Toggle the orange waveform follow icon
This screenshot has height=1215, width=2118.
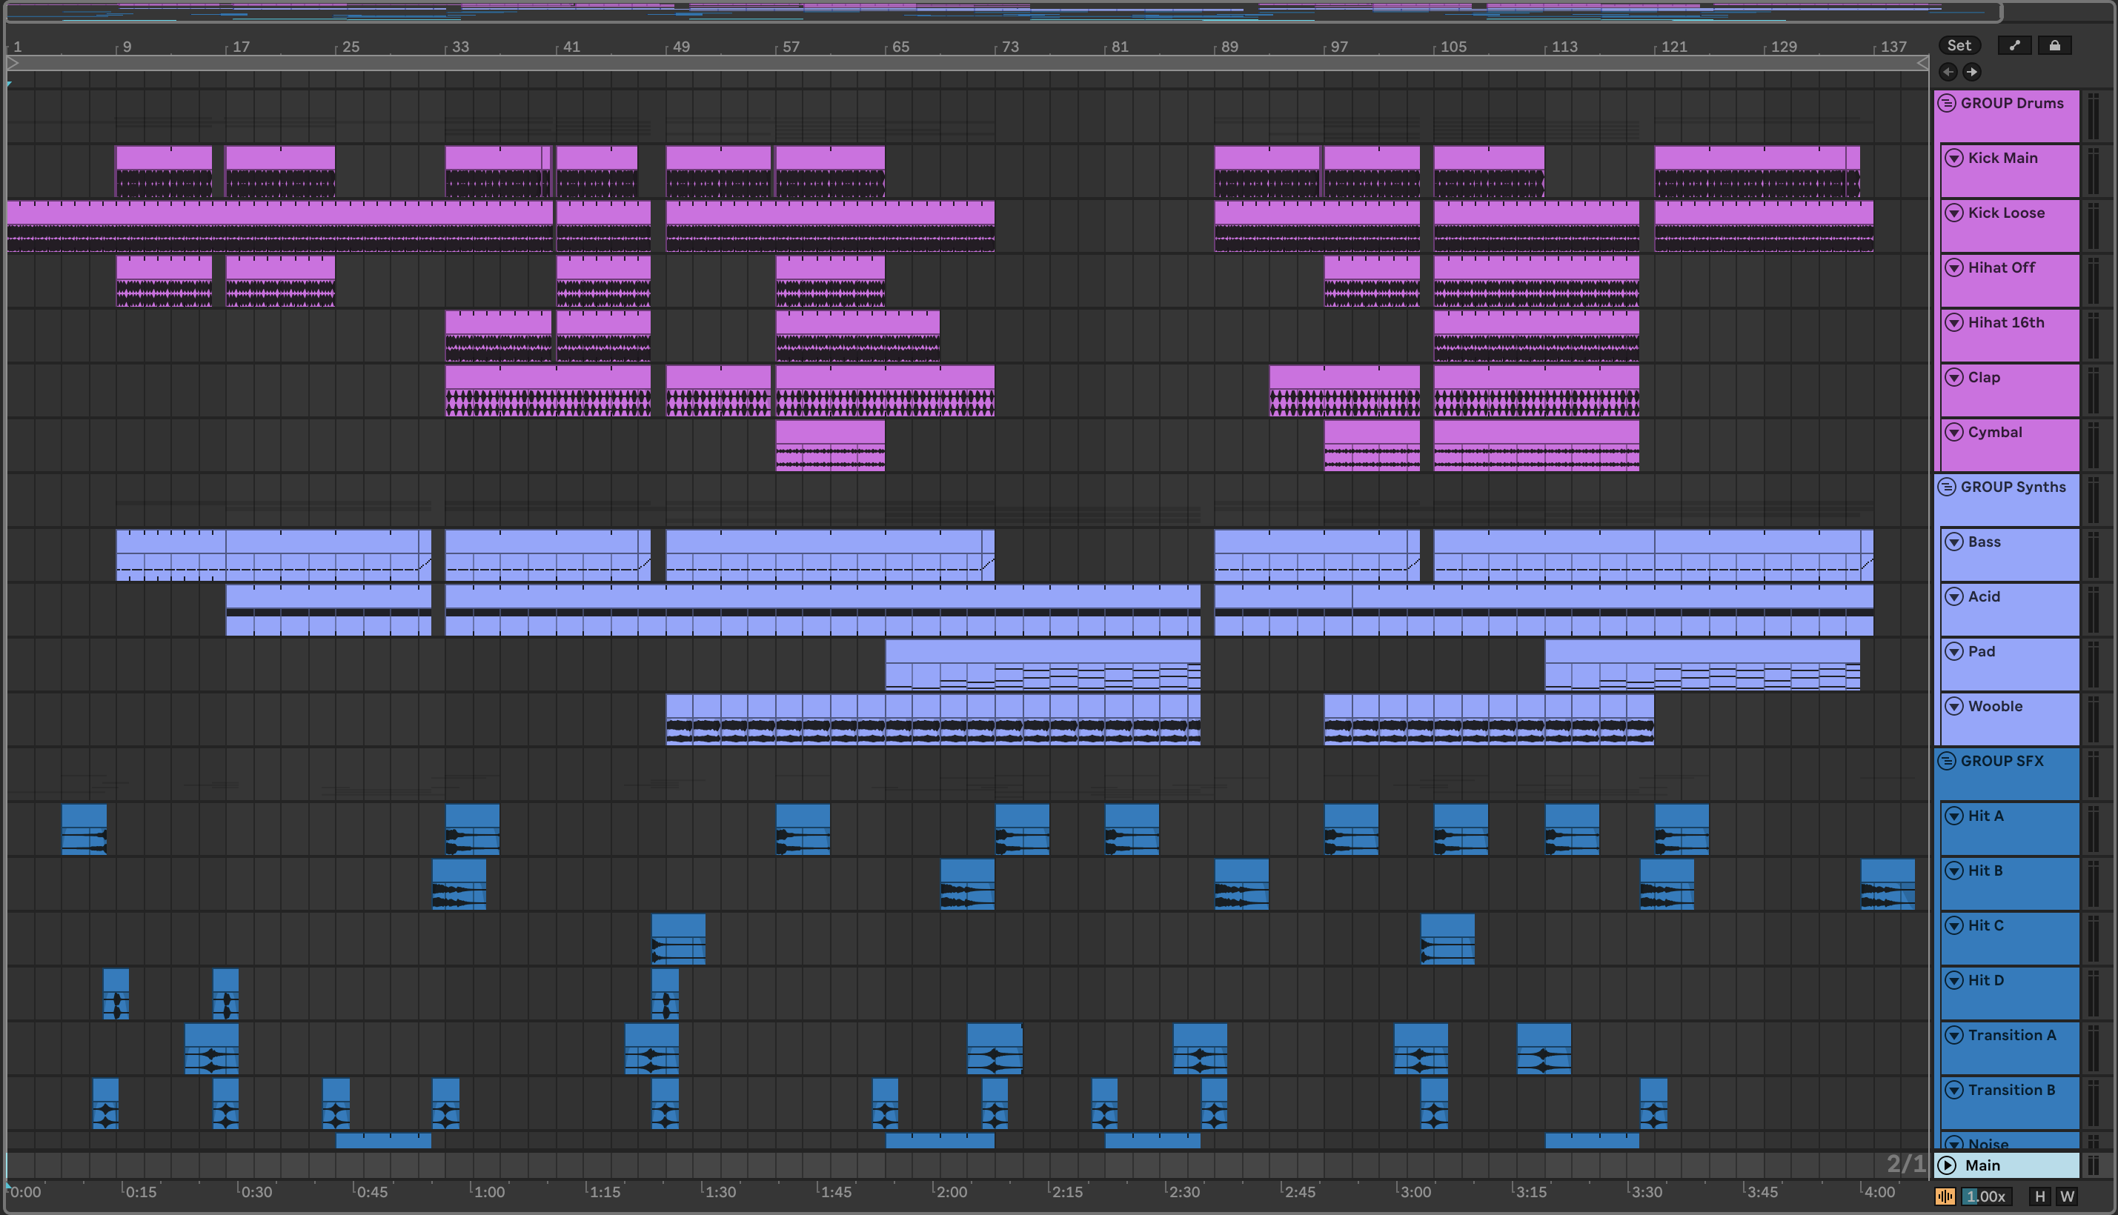pyautogui.click(x=1945, y=1196)
